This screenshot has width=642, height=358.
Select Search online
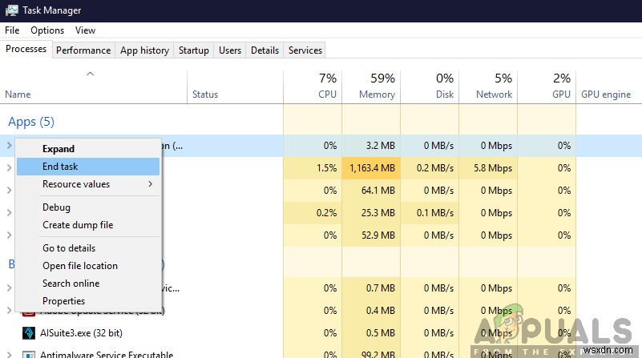tap(88, 284)
